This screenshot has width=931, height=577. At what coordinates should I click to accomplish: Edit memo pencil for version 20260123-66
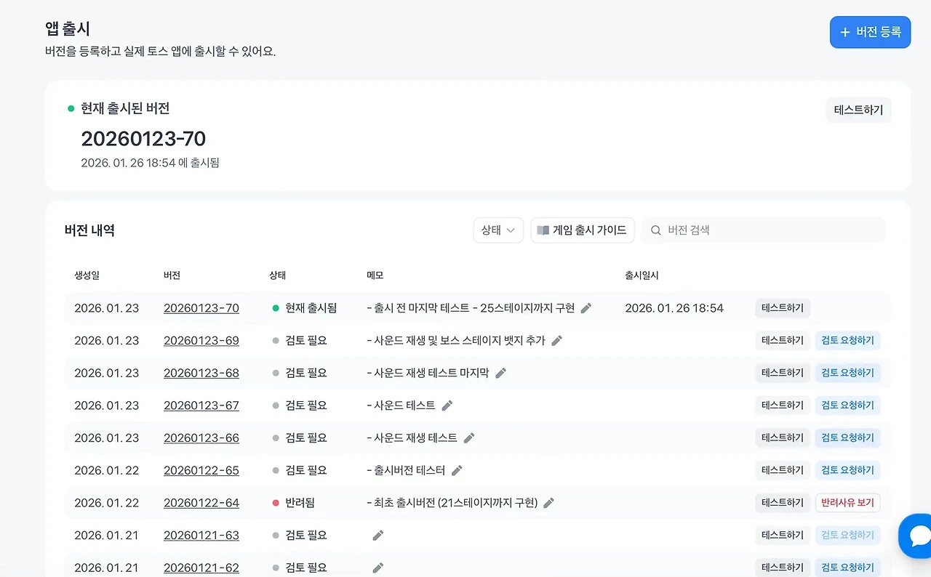tap(469, 438)
